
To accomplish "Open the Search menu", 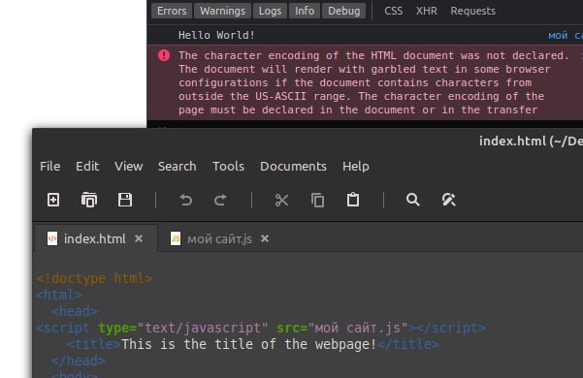I will click(178, 167).
